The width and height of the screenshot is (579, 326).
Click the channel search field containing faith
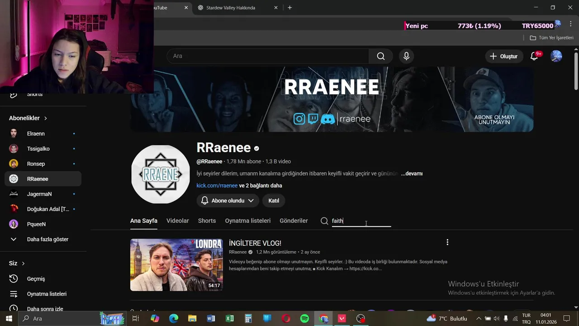361,221
